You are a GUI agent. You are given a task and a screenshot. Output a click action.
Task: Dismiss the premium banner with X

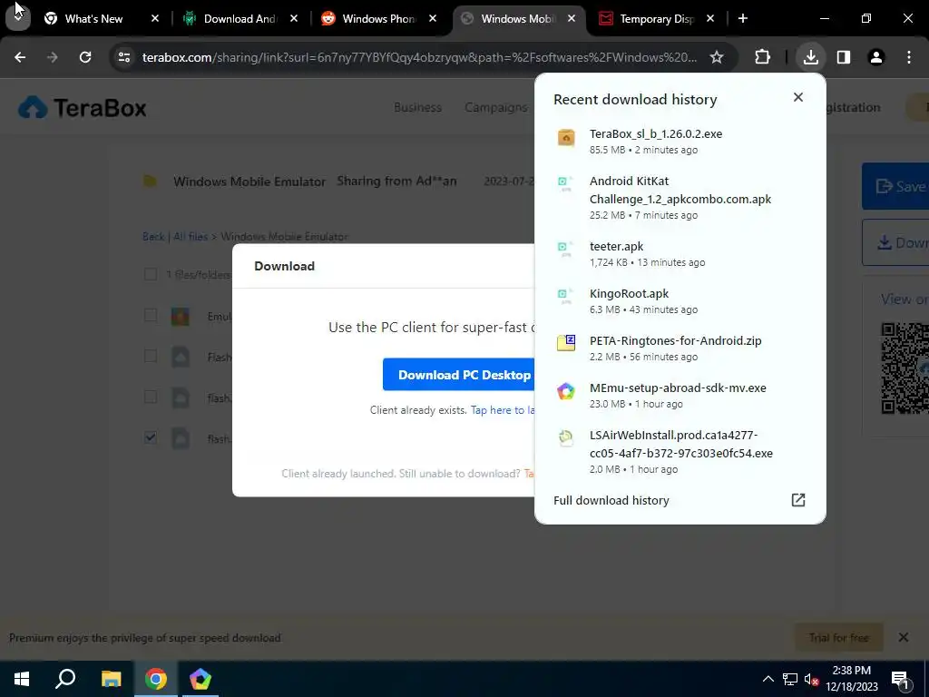903,638
